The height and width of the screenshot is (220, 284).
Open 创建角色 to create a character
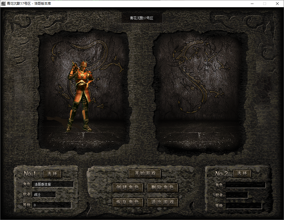pos(128,188)
